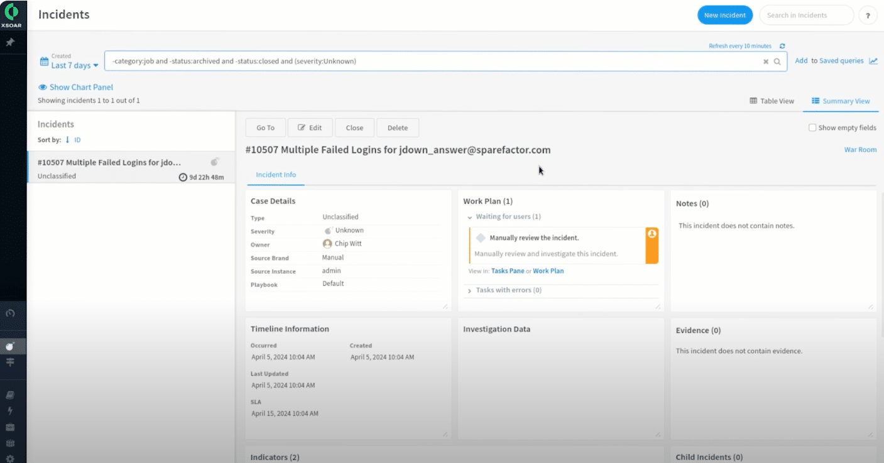Expand the Tasks with errors section
Image resolution: width=884 pixels, height=463 pixels.
[470, 291]
